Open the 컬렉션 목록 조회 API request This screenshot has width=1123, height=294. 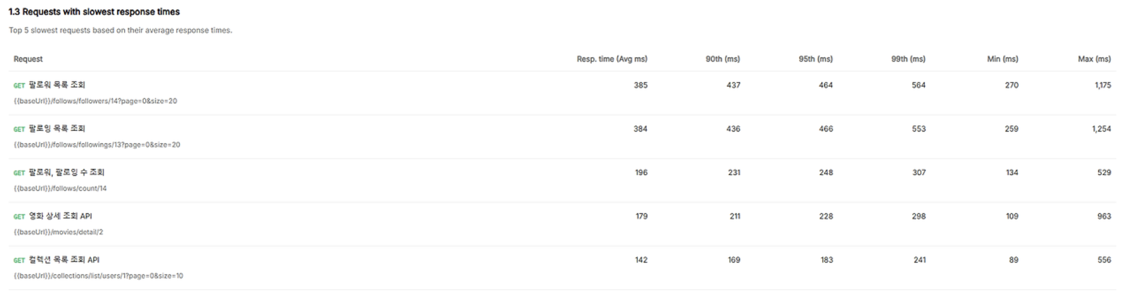point(64,260)
